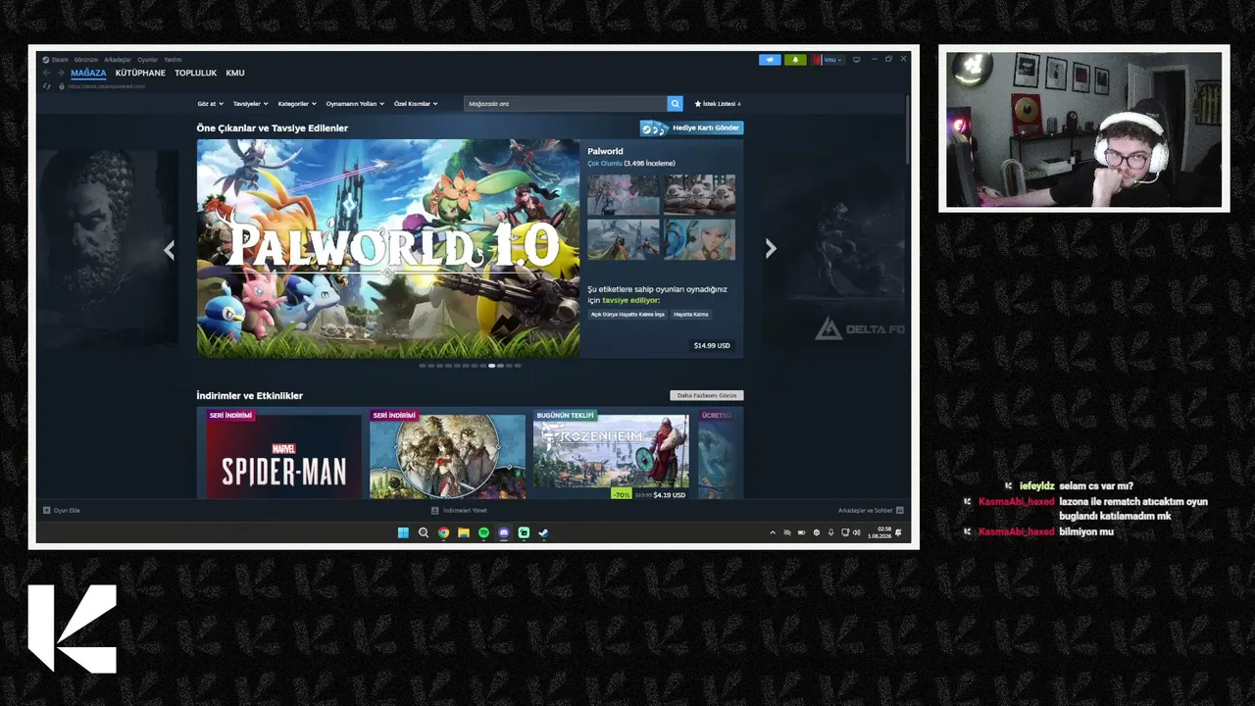The height and width of the screenshot is (706, 1255).
Task: Click the microphone tray icon
Action: [830, 532]
